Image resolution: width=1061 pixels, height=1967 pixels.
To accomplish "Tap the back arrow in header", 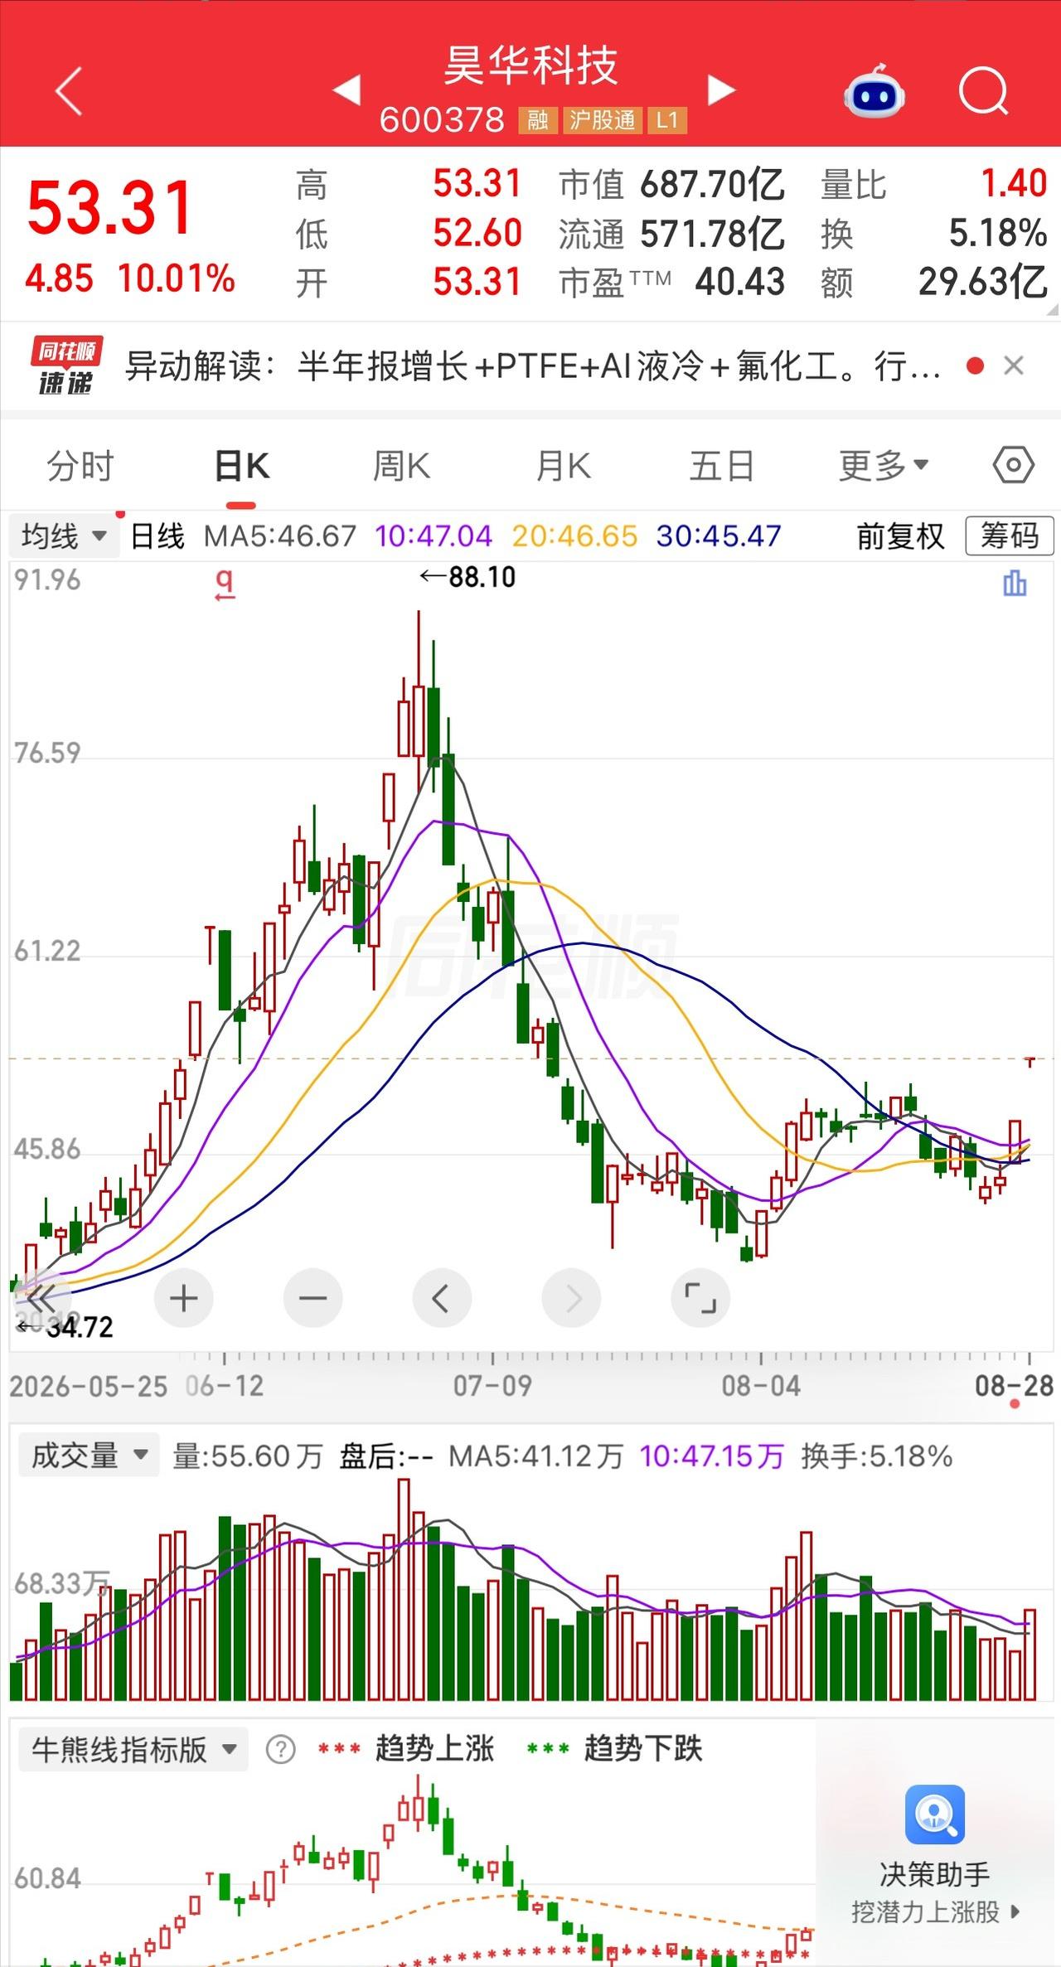I will pyautogui.click(x=70, y=90).
